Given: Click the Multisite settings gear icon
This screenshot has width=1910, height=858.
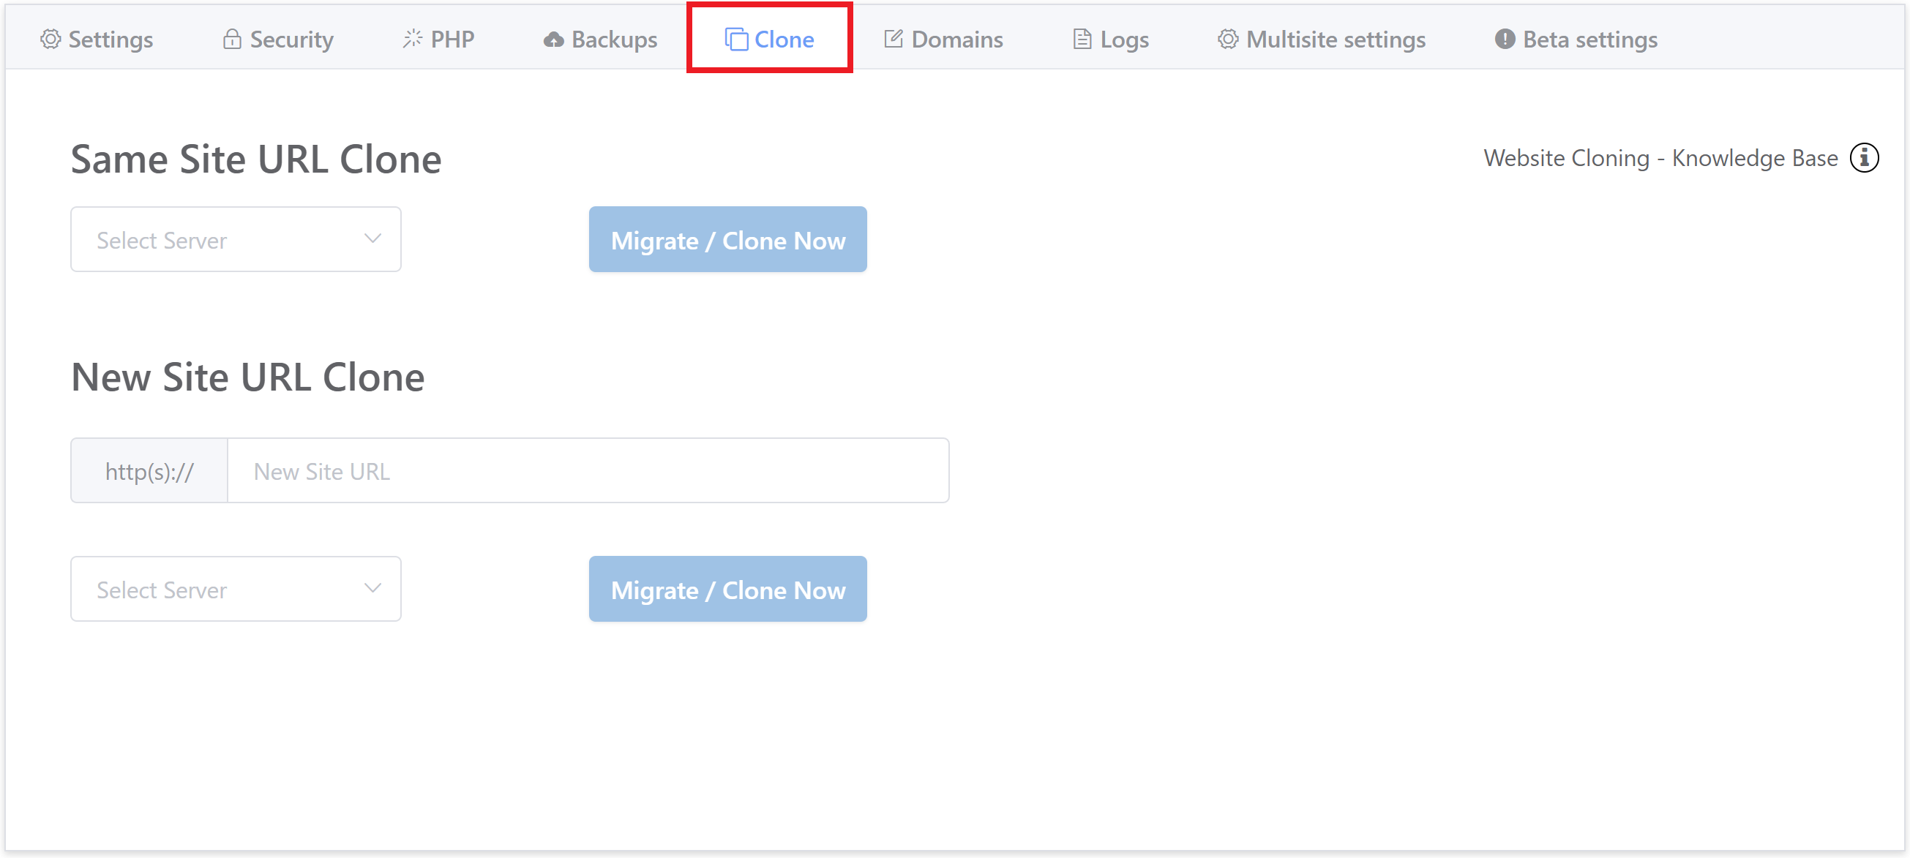Looking at the screenshot, I should point(1228,39).
